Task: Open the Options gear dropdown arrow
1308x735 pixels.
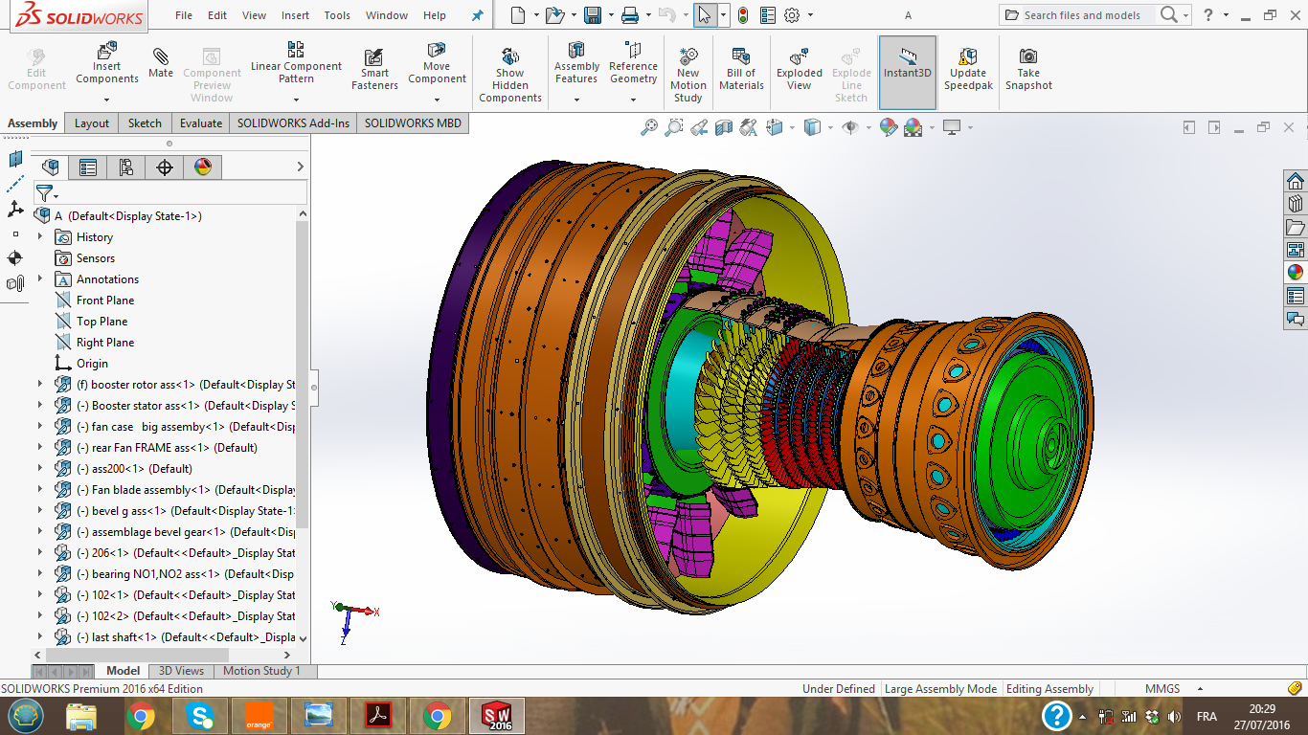Action: (x=811, y=15)
